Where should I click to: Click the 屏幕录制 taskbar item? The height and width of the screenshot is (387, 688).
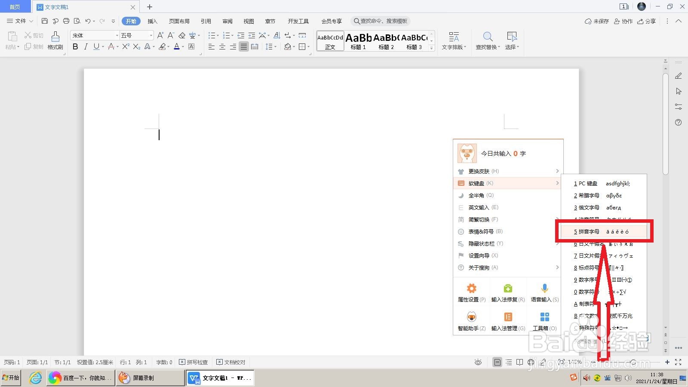pyautogui.click(x=150, y=378)
